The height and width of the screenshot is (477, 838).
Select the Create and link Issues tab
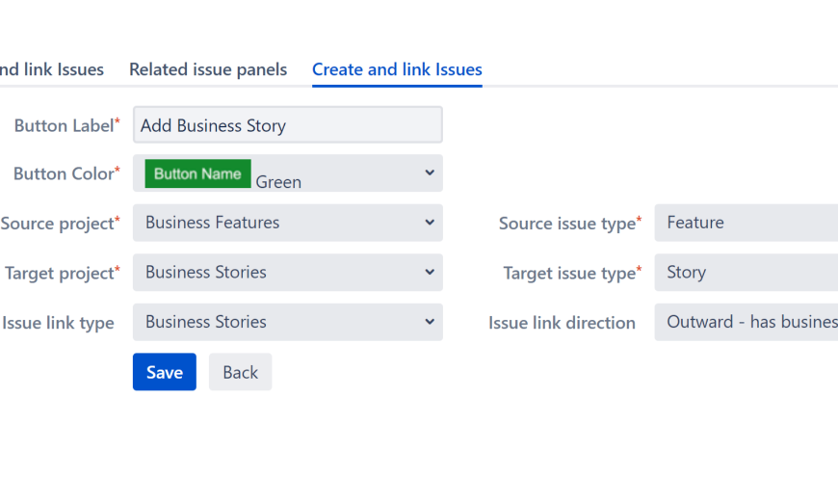click(397, 69)
